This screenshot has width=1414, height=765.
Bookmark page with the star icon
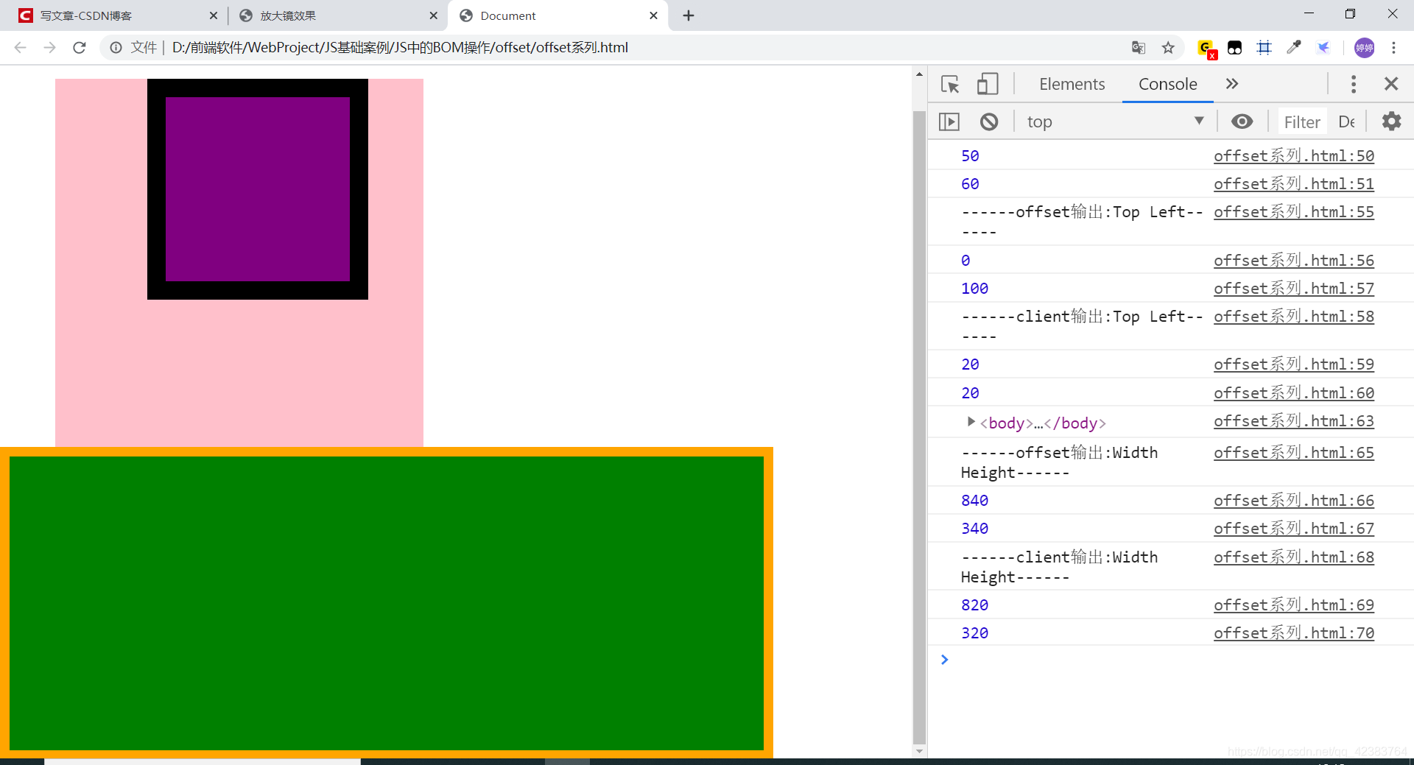[1169, 47]
